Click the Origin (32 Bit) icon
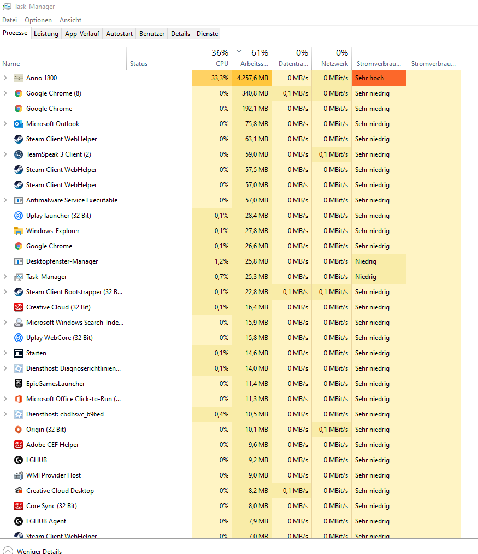 19,429
